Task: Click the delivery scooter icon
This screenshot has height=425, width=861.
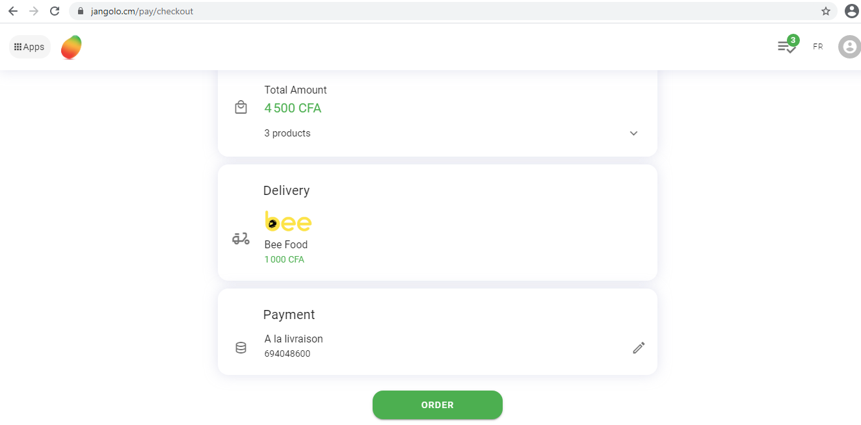Action: click(x=241, y=238)
